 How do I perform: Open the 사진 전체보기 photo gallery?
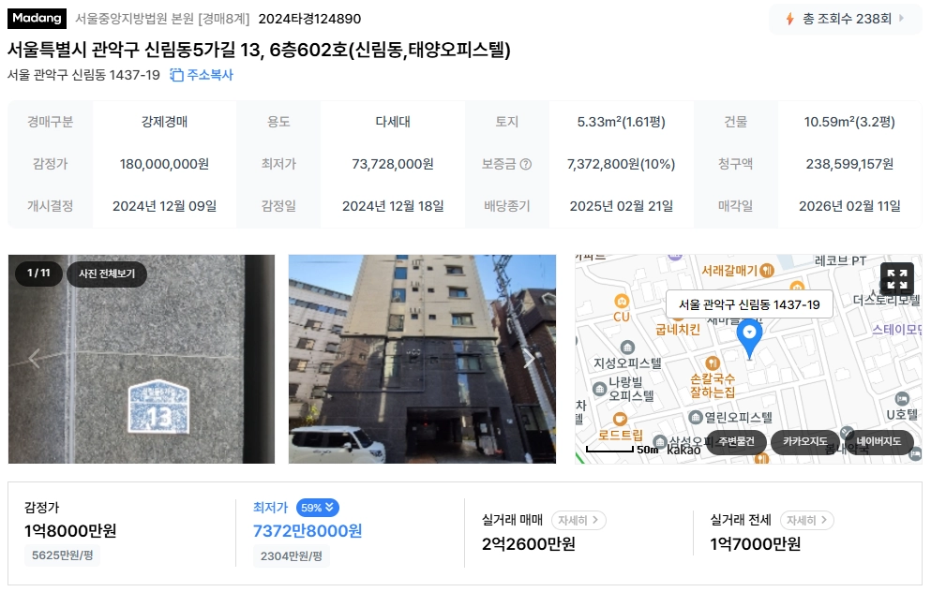pyautogui.click(x=107, y=274)
